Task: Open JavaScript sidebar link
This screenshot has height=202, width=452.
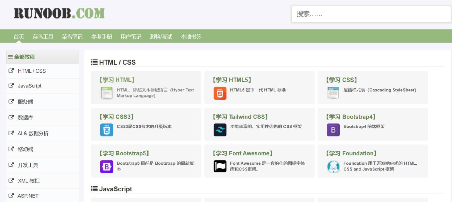Action: (x=30, y=86)
